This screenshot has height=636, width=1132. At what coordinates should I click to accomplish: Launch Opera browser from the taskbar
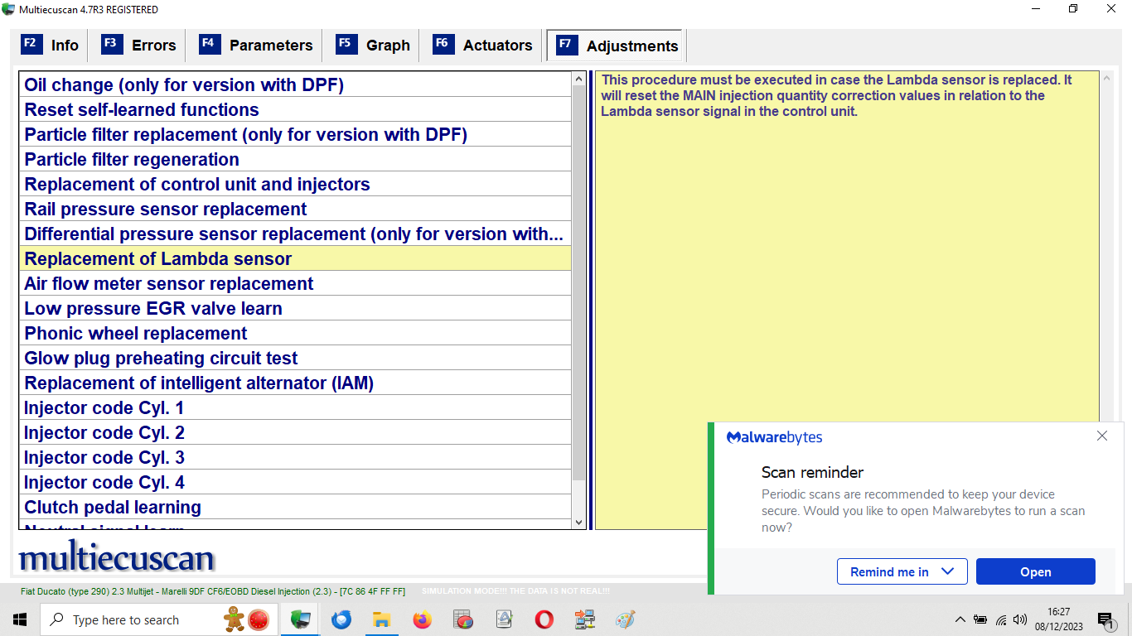[544, 619]
